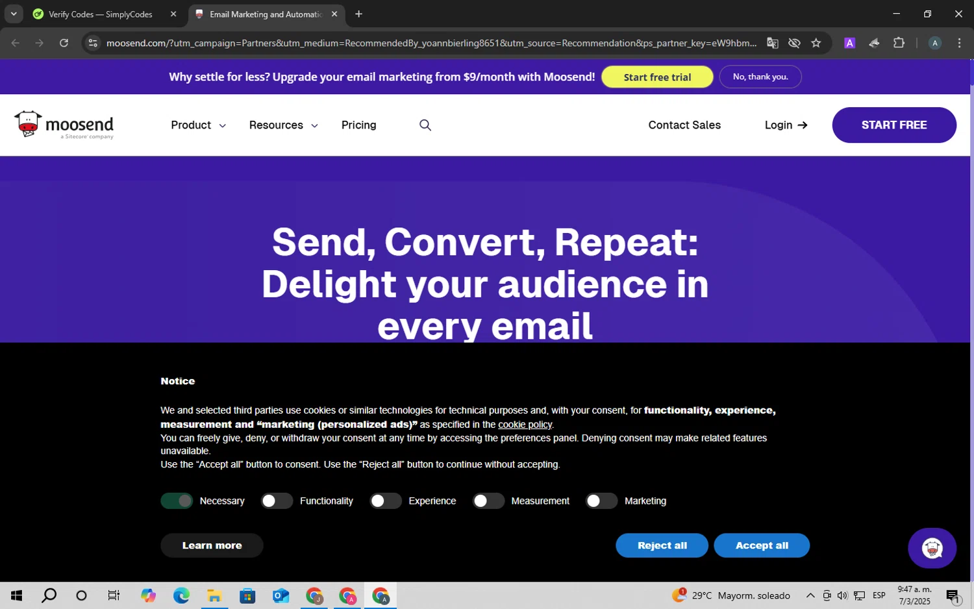The height and width of the screenshot is (609, 974).
Task: Open the Moosend chat widget bubble
Action: (932, 548)
